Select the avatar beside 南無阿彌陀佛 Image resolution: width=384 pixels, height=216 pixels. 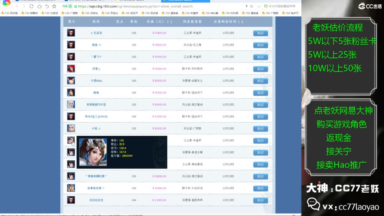71,176
